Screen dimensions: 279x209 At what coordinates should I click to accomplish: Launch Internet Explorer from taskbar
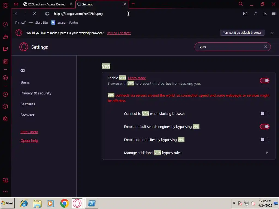click(24, 203)
